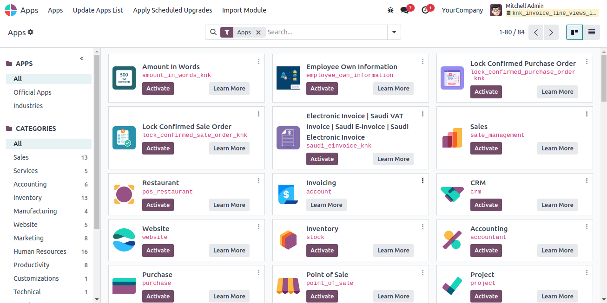Select the Human Resources category

tap(49, 251)
